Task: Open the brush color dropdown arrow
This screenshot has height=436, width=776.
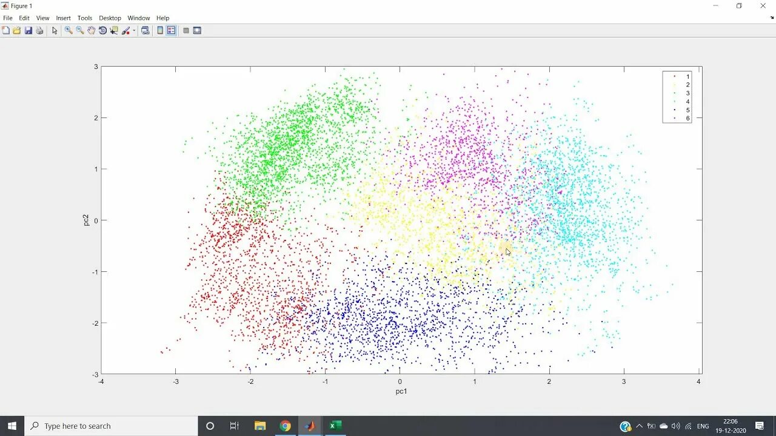Action: click(x=135, y=30)
